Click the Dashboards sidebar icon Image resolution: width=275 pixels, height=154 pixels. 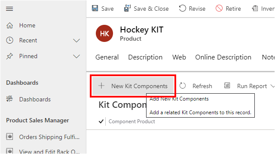[x=9, y=99]
